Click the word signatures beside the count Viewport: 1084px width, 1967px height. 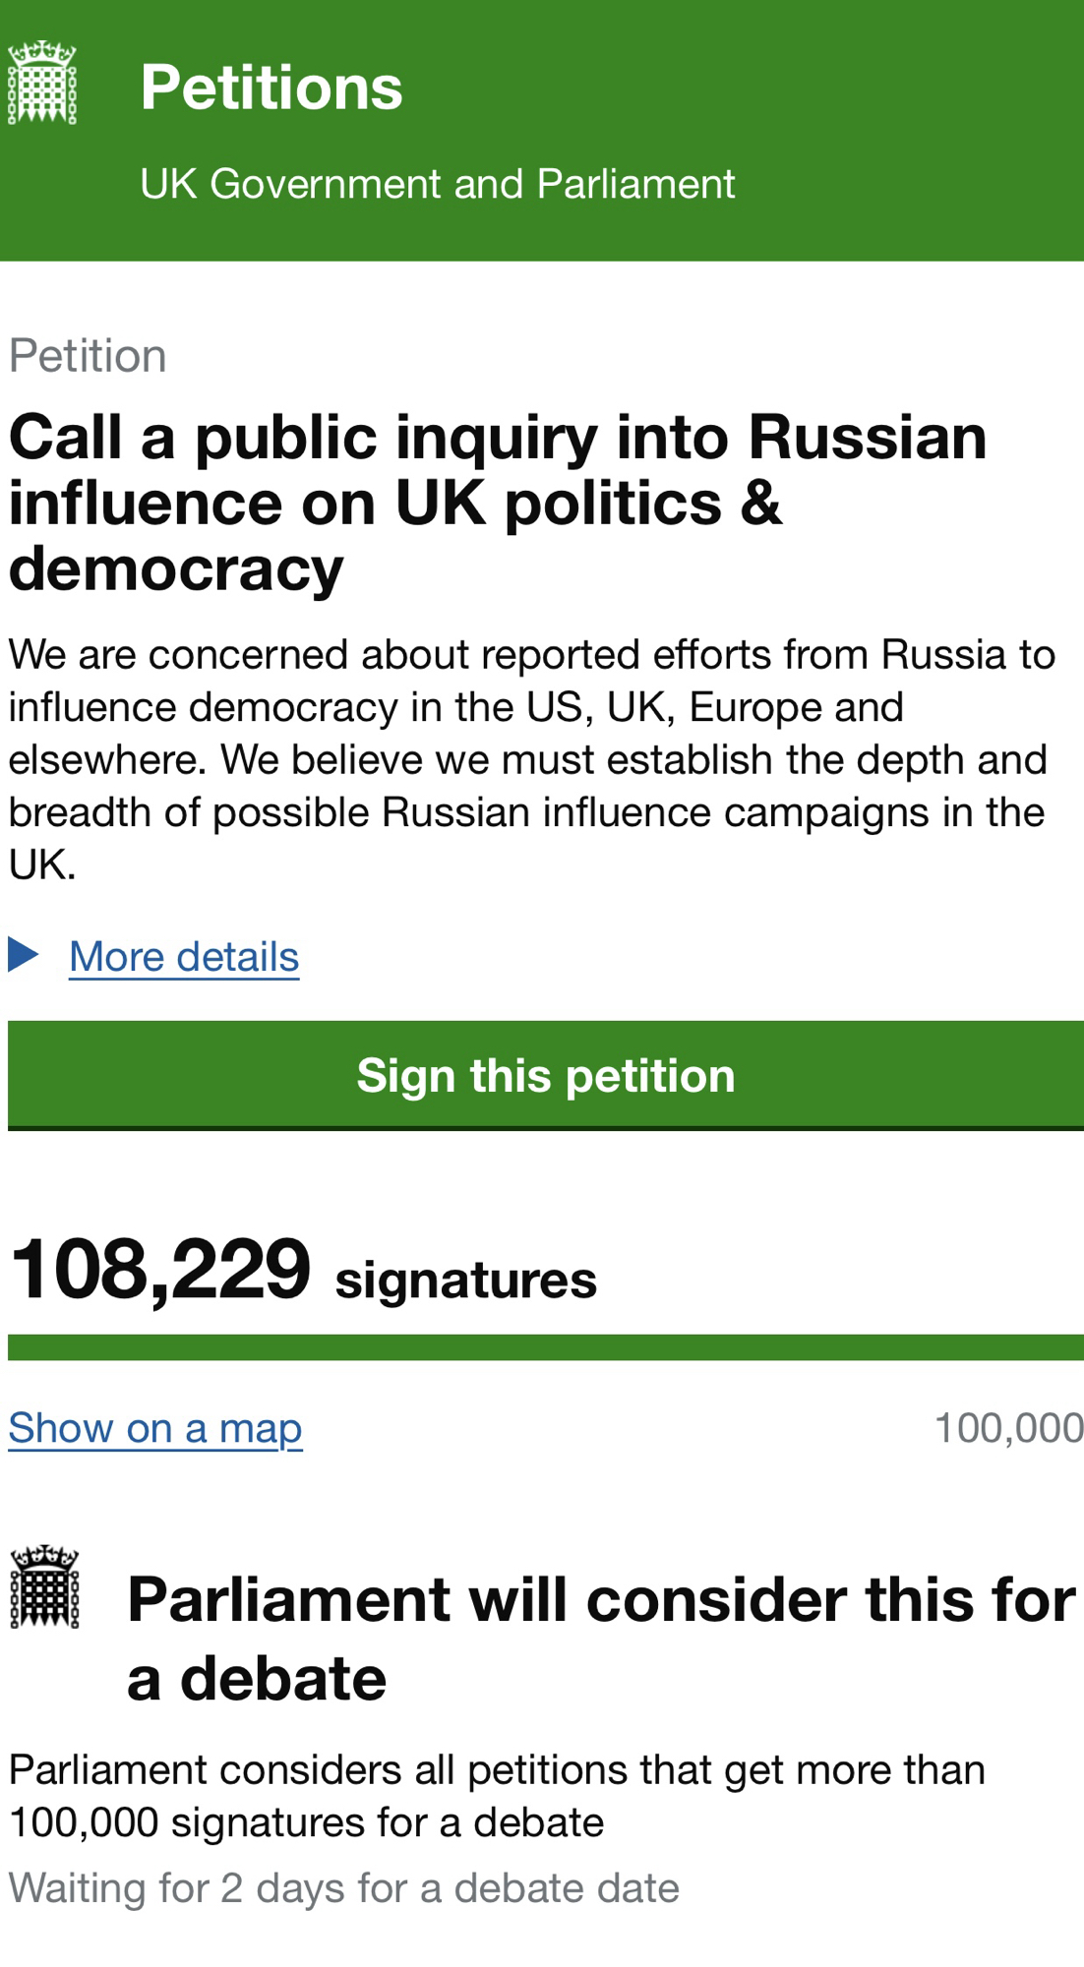tap(466, 1280)
